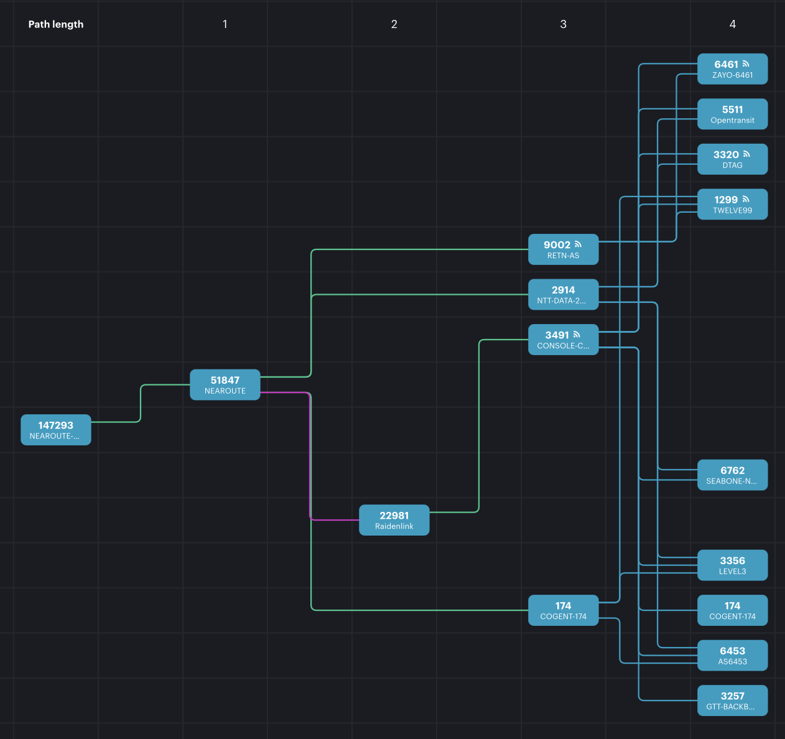Click the path length 4 column header
Image resolution: width=785 pixels, height=739 pixels.
(732, 24)
